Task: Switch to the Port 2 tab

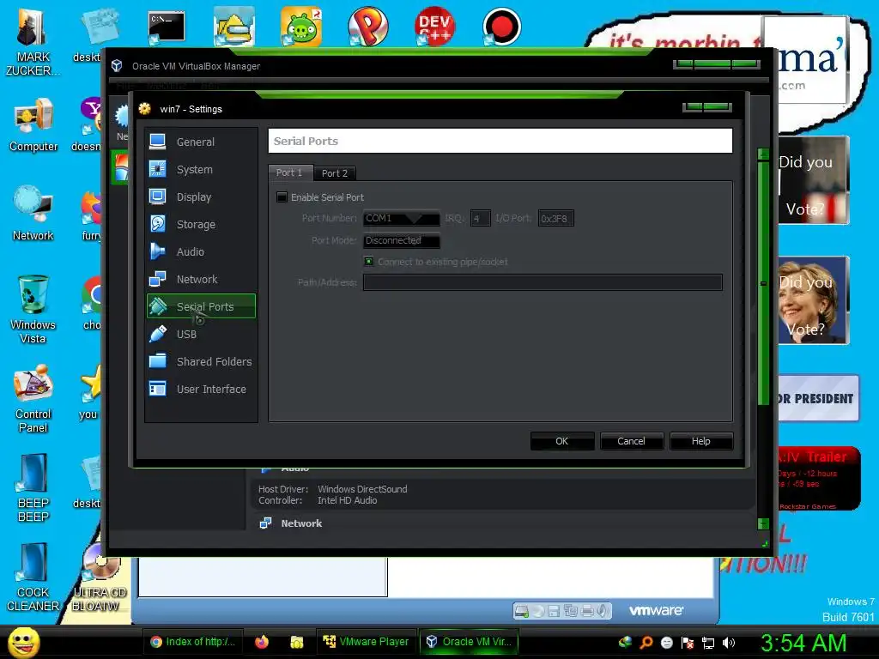Action: (335, 173)
